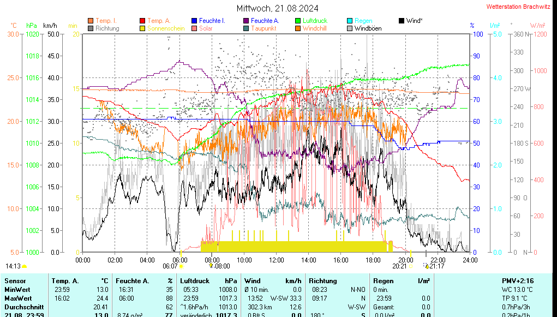This screenshot has width=557, height=317.
Task: Click the sunset marker at 20:21
Action: 410,266
